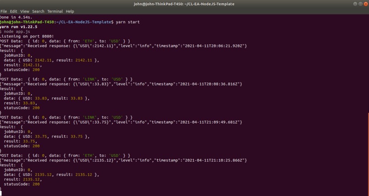369x196 pixels.
Task: Open the Search menu
Action: pyautogui.click(x=38, y=11)
